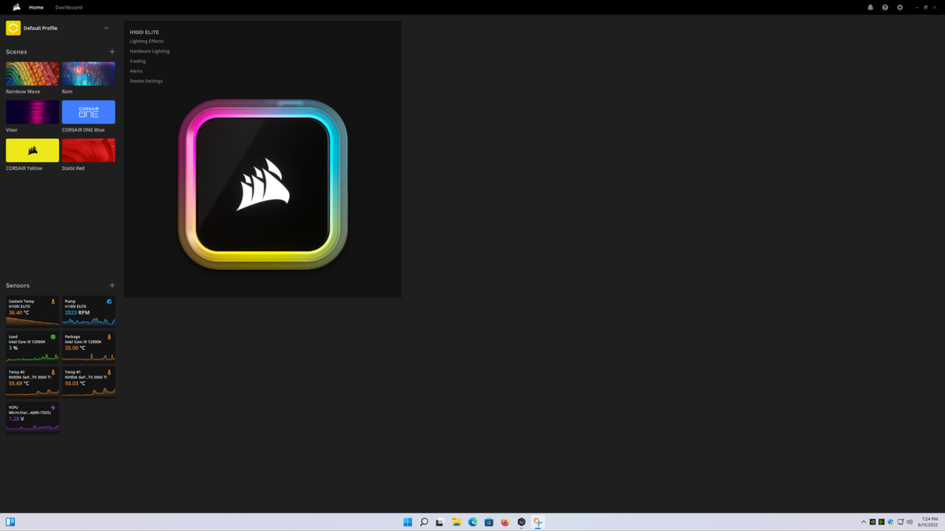The height and width of the screenshot is (531, 945).
Task: Open the notifications bell
Action: (870, 7)
